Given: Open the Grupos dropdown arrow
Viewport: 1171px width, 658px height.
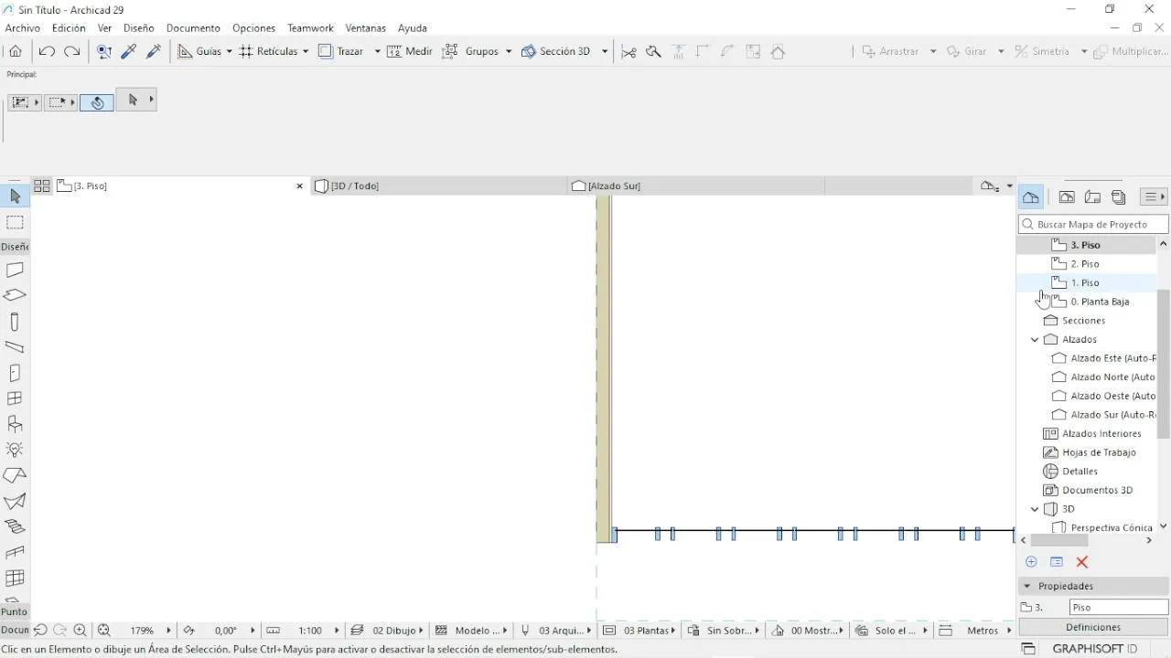Looking at the screenshot, I should (x=509, y=52).
